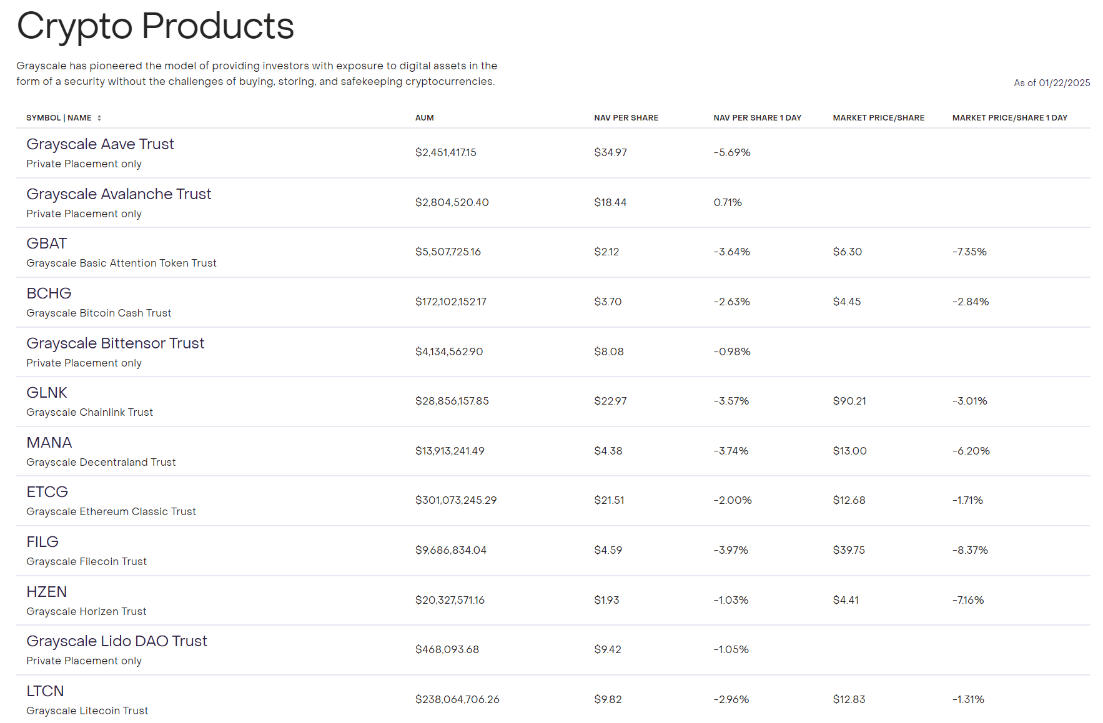Click the FILG Filecoin Trust symbol
Screen dimensions: 1103x723
point(42,542)
